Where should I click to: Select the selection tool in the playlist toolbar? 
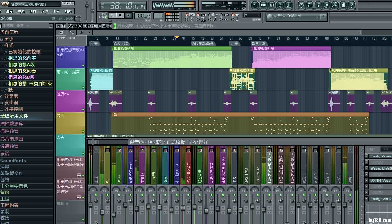tap(100, 26)
